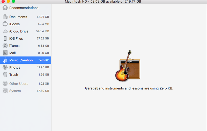Click the red close window button
This screenshot has height=131, width=207.
[x=3, y=1]
